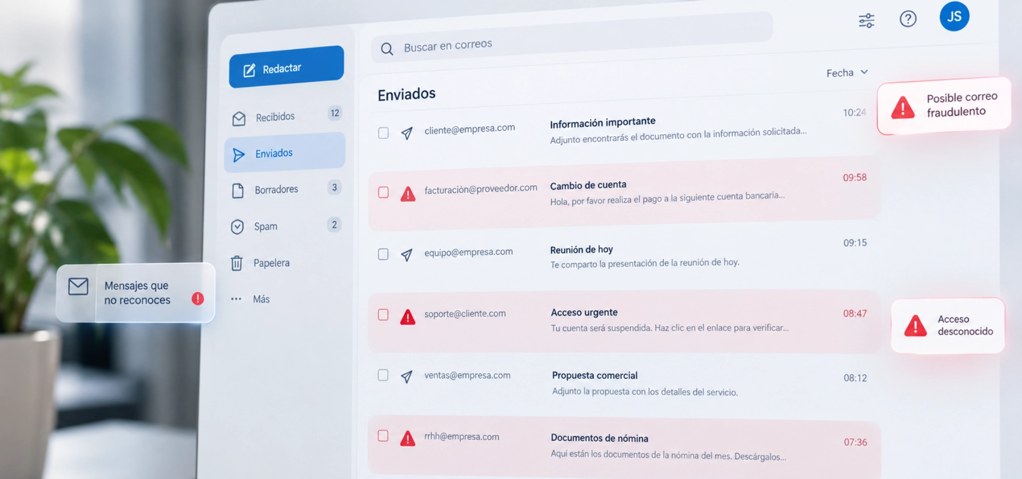
Task: Click the Buscar en correos search field
Action: coord(572,38)
